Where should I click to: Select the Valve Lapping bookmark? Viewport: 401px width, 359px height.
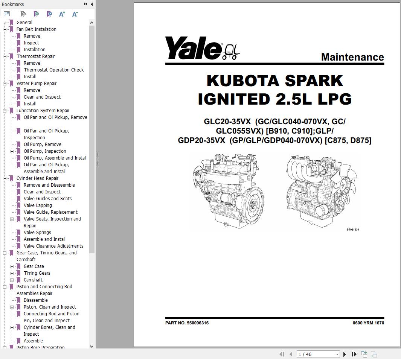38,205
